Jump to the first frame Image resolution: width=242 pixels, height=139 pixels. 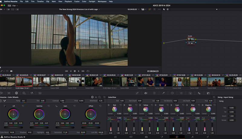[66, 71]
